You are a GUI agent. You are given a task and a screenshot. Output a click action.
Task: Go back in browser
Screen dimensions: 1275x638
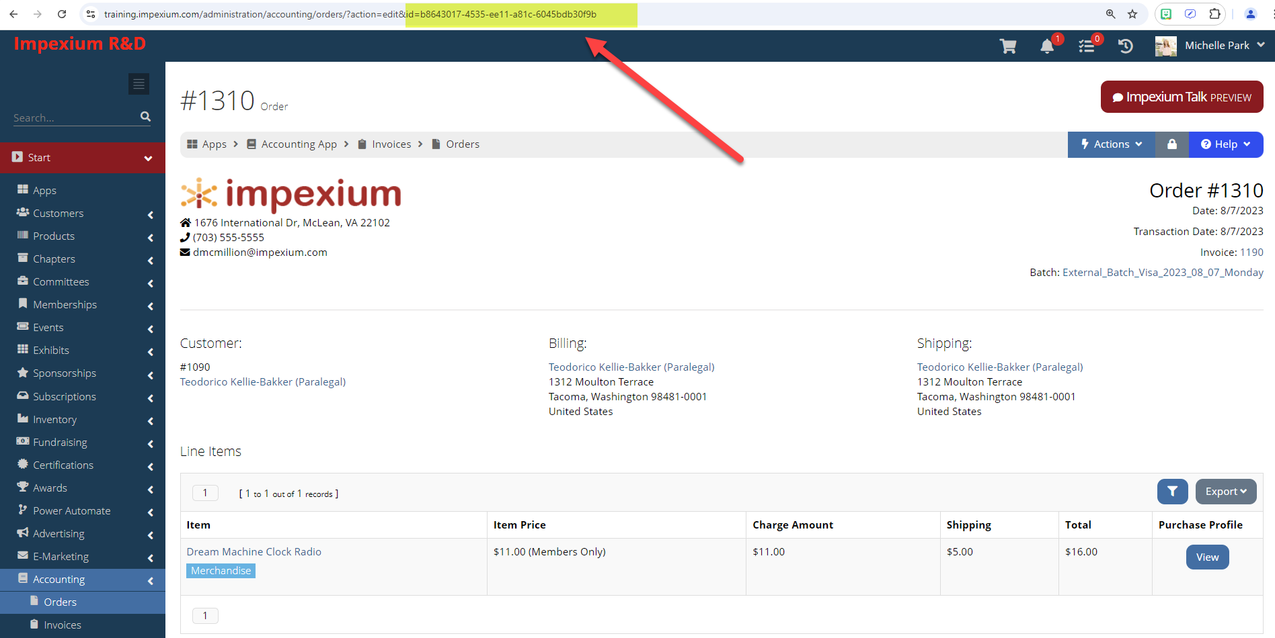13,14
